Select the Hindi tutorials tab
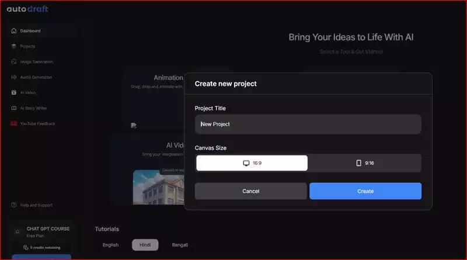This screenshot has width=467, height=260. coord(145,245)
